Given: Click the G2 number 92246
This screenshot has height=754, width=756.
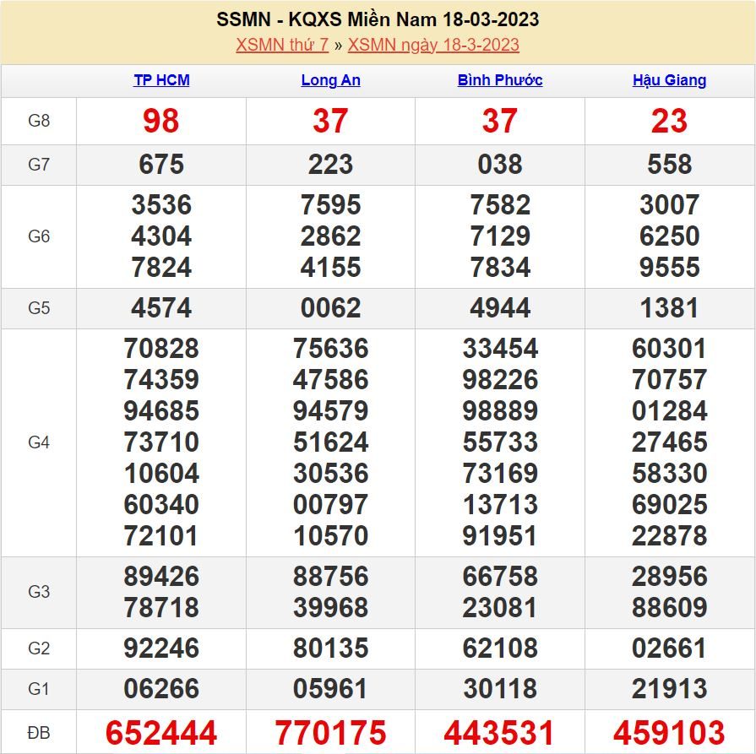Looking at the screenshot, I should [x=161, y=648].
